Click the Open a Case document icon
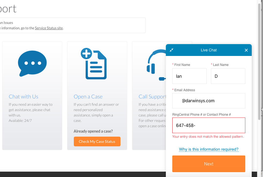The height and width of the screenshot is (177, 263). pos(94,64)
